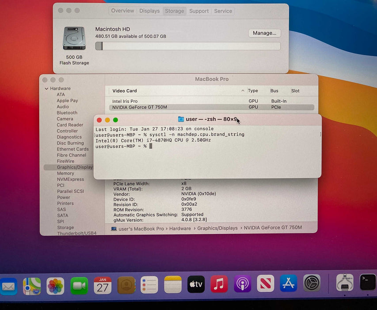Click the Bus column header
The height and width of the screenshot is (310, 377).
[274, 91]
